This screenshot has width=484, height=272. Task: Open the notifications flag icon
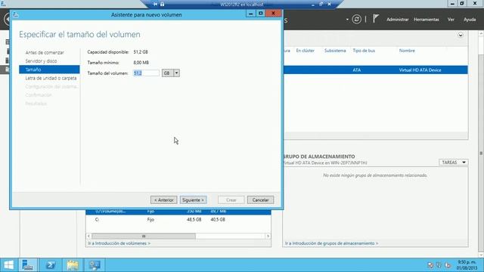pos(375,19)
